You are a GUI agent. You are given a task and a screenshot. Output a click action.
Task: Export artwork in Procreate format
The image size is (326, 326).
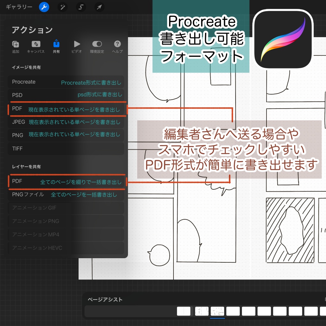pos(66,82)
